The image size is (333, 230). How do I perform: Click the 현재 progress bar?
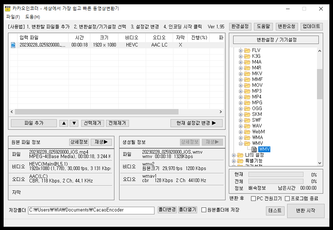coord(276,174)
